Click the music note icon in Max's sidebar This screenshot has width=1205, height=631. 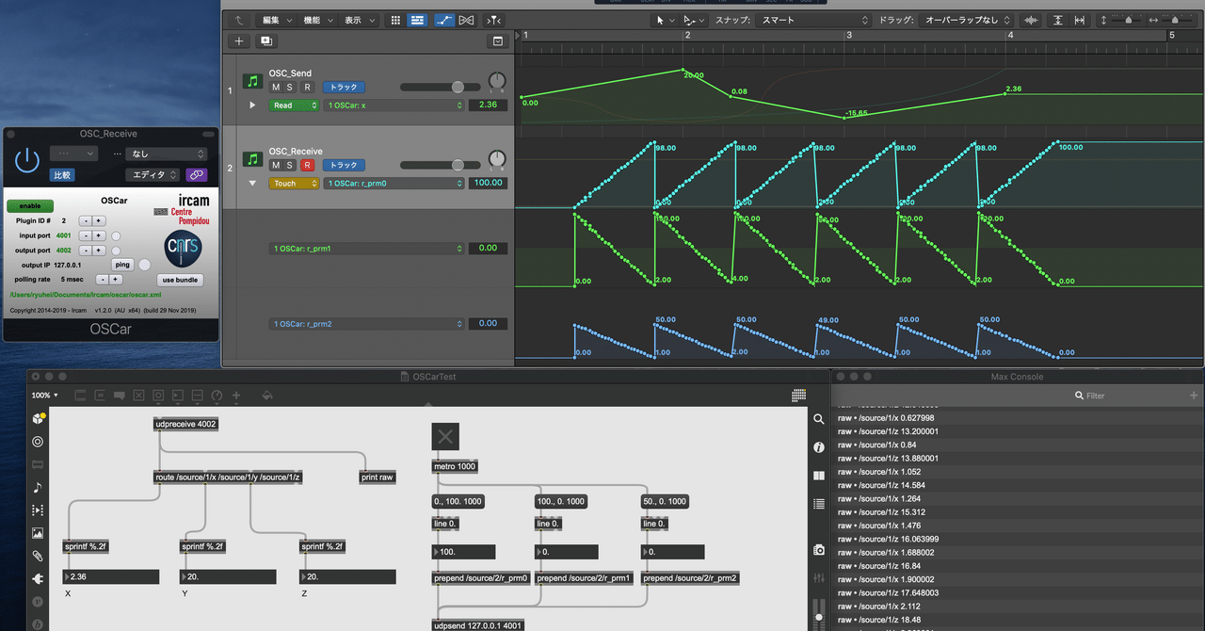38,487
